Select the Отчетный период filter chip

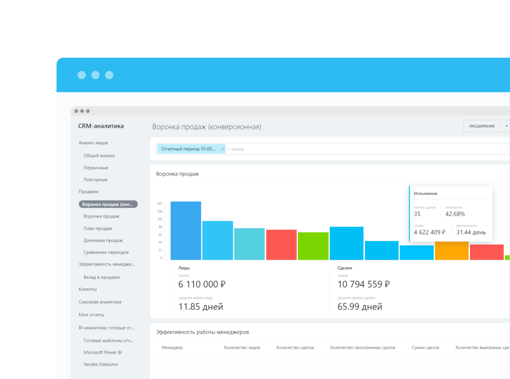(x=188, y=149)
